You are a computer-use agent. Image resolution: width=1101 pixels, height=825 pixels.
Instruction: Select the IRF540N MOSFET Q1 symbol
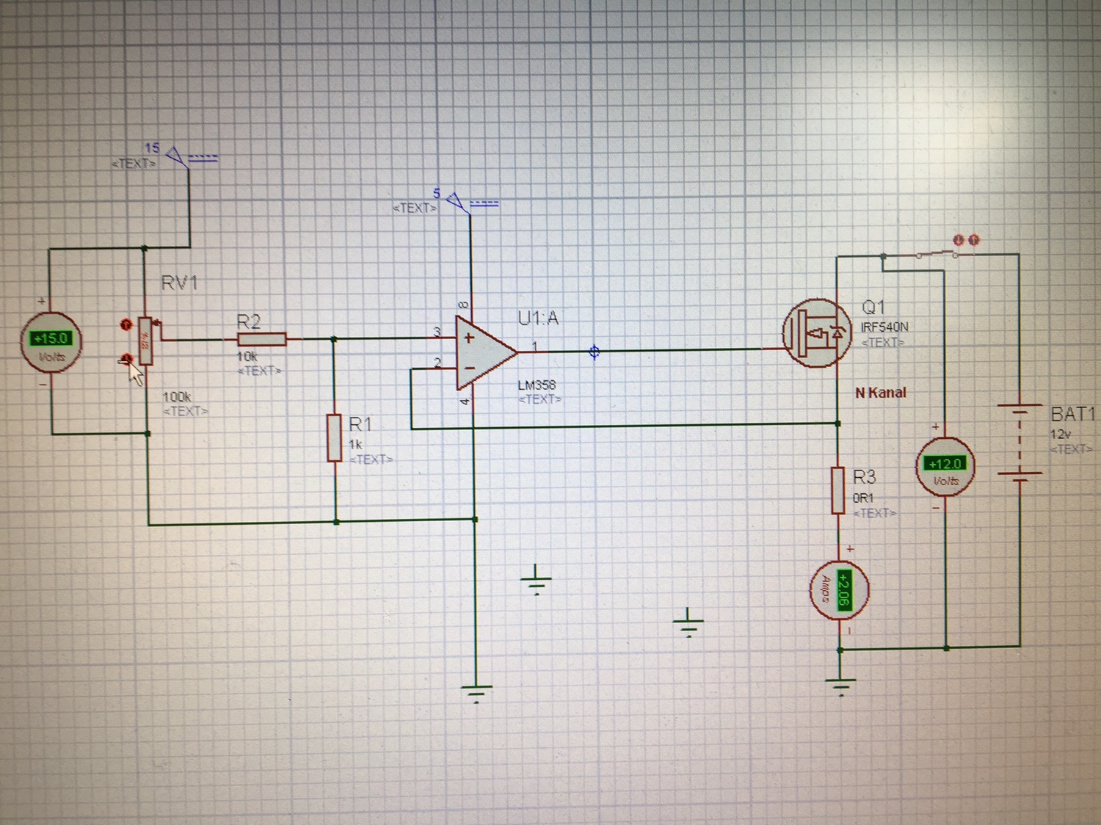pyautogui.click(x=816, y=332)
